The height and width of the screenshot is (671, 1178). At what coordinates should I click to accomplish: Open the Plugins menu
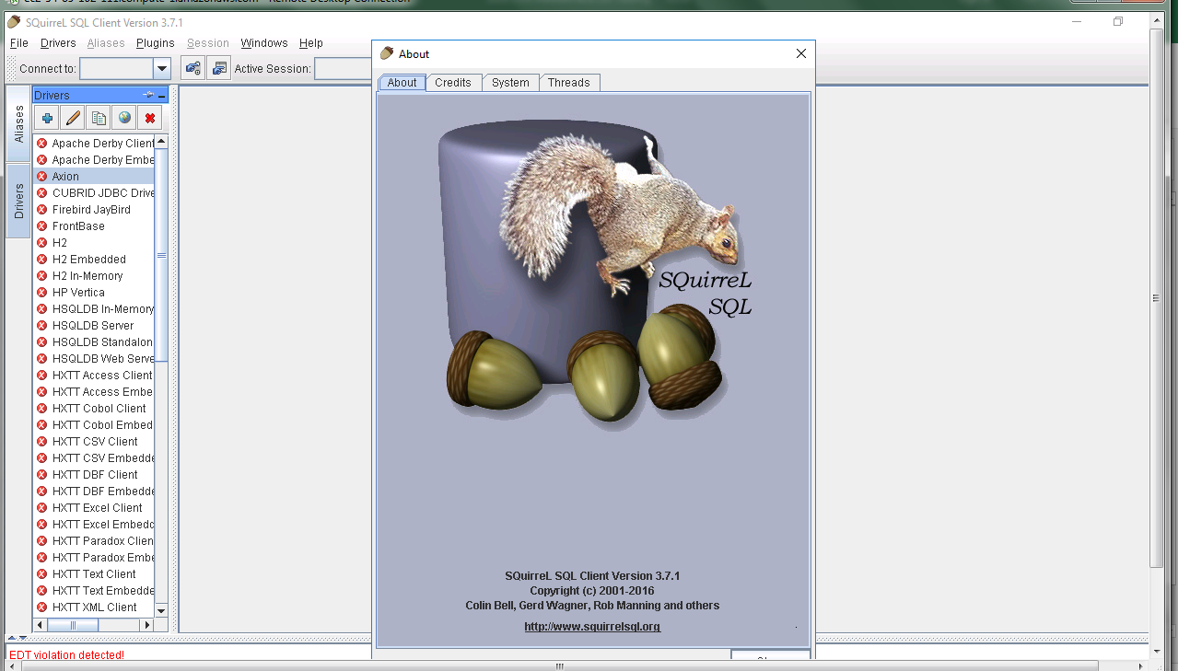[x=155, y=43]
